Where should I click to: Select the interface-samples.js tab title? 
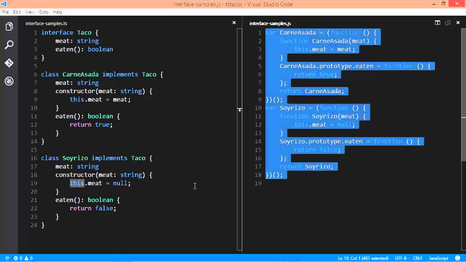coord(270,23)
